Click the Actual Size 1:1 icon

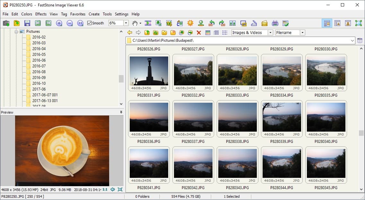(80, 23)
